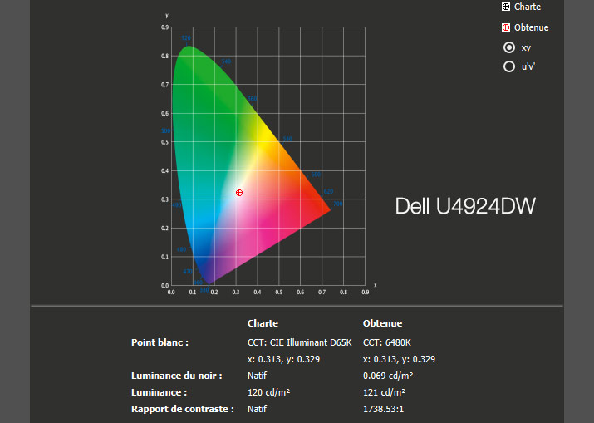Click the red white-point marker on diagram

pyautogui.click(x=239, y=193)
